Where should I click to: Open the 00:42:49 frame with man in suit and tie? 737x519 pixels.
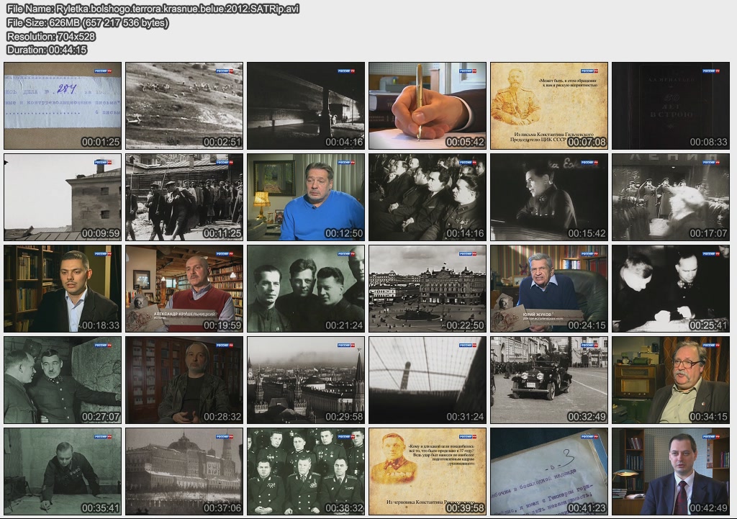671,471
